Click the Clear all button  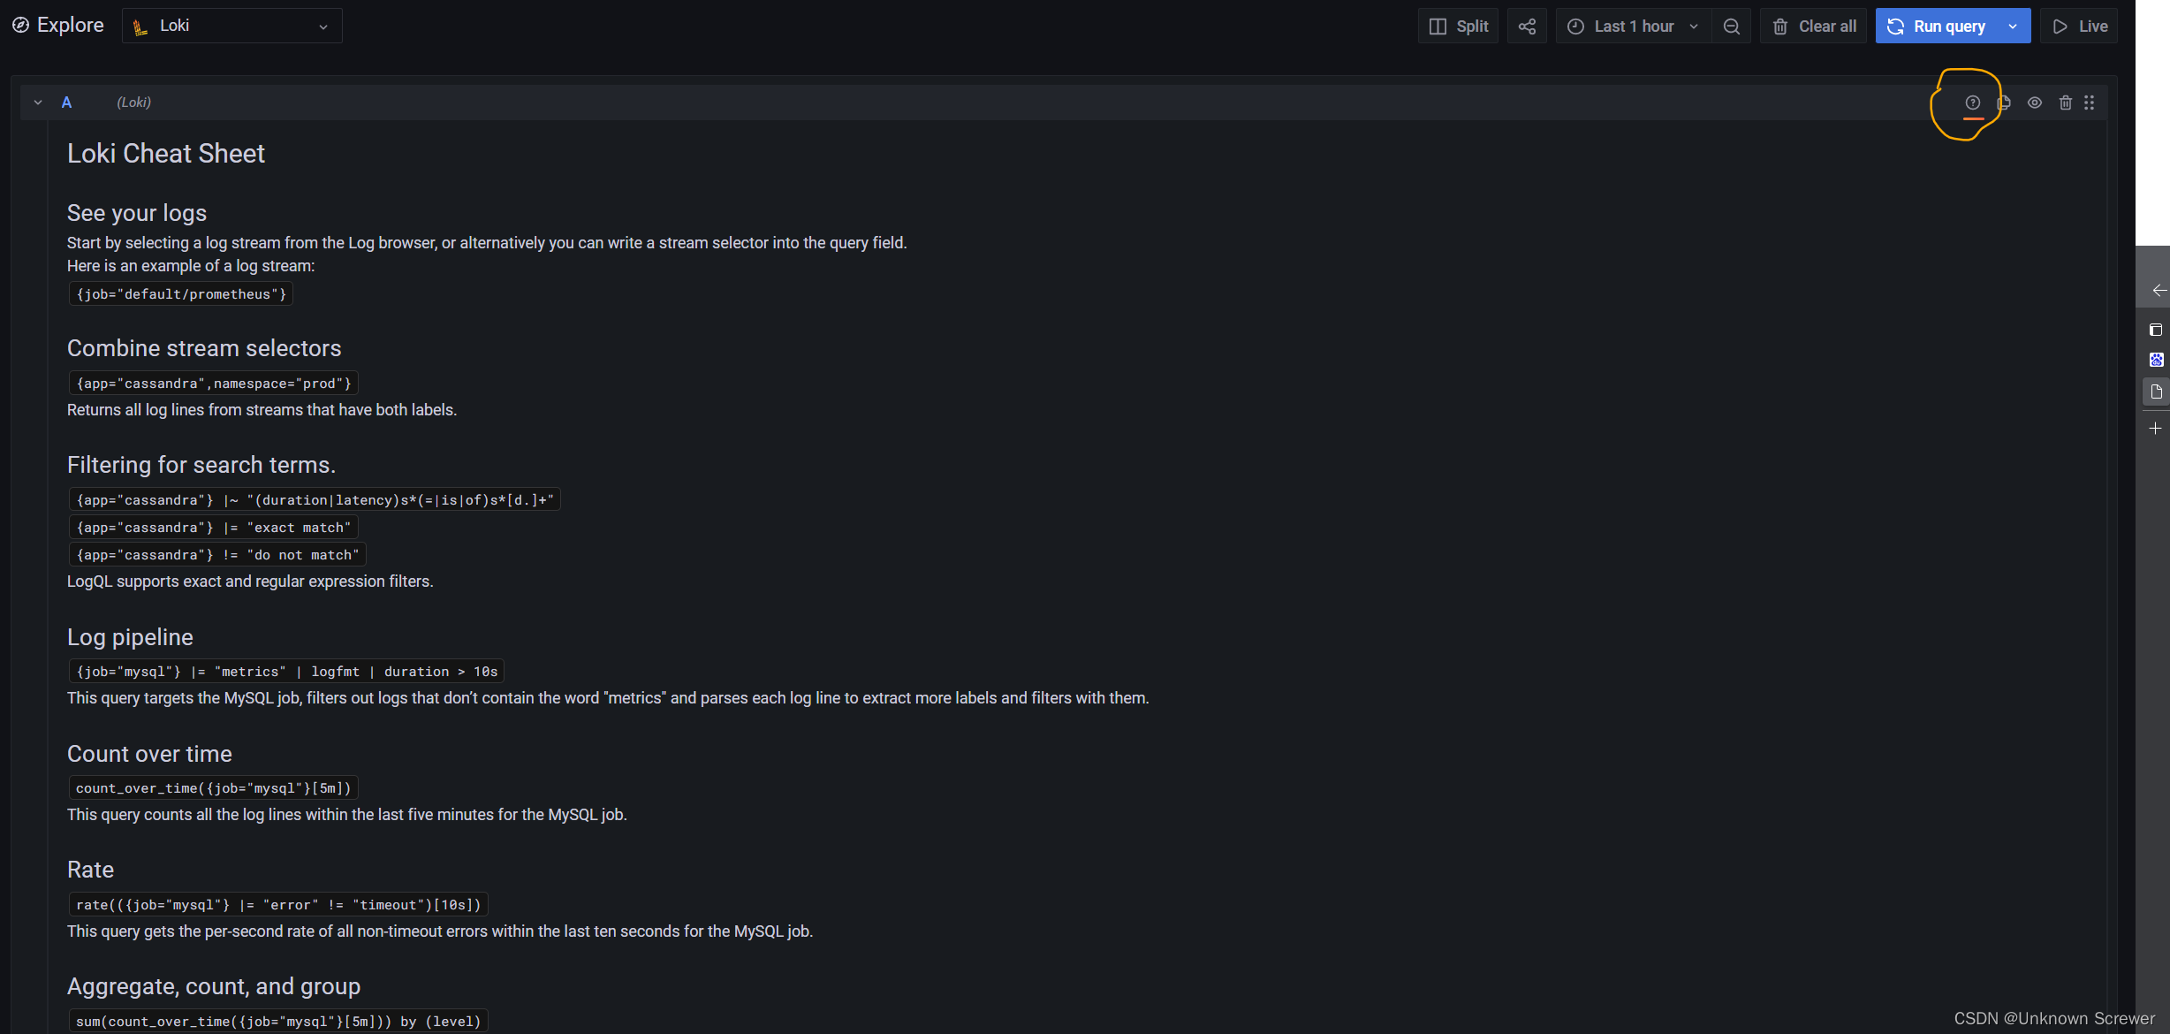tap(1814, 26)
